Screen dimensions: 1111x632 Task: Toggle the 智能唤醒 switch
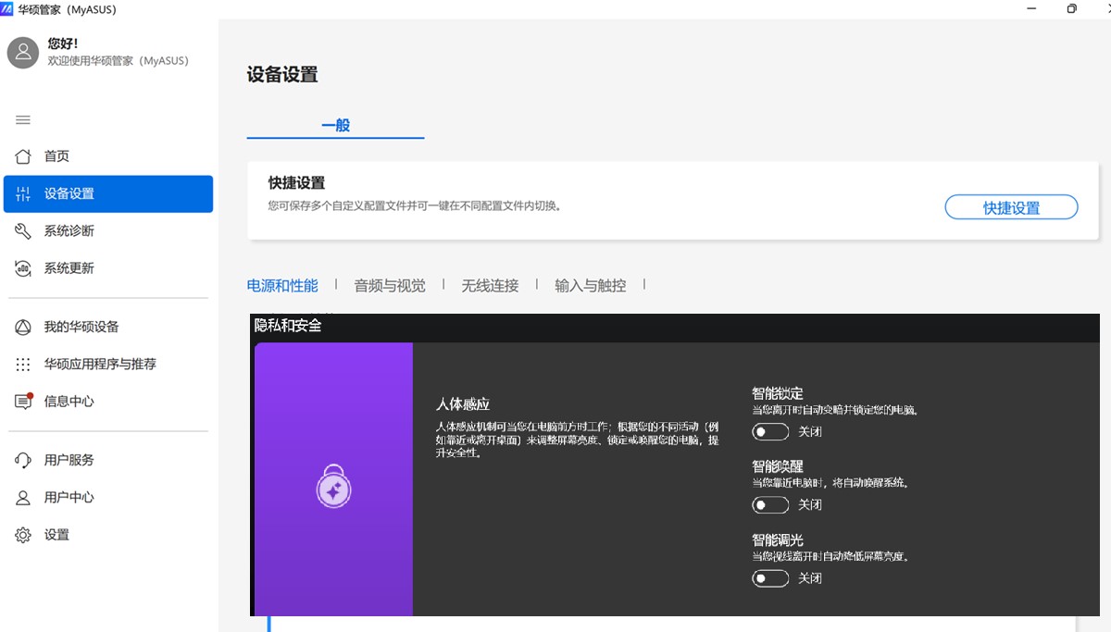tap(770, 504)
